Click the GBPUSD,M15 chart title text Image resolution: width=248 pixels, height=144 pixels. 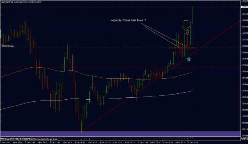tap(7, 2)
